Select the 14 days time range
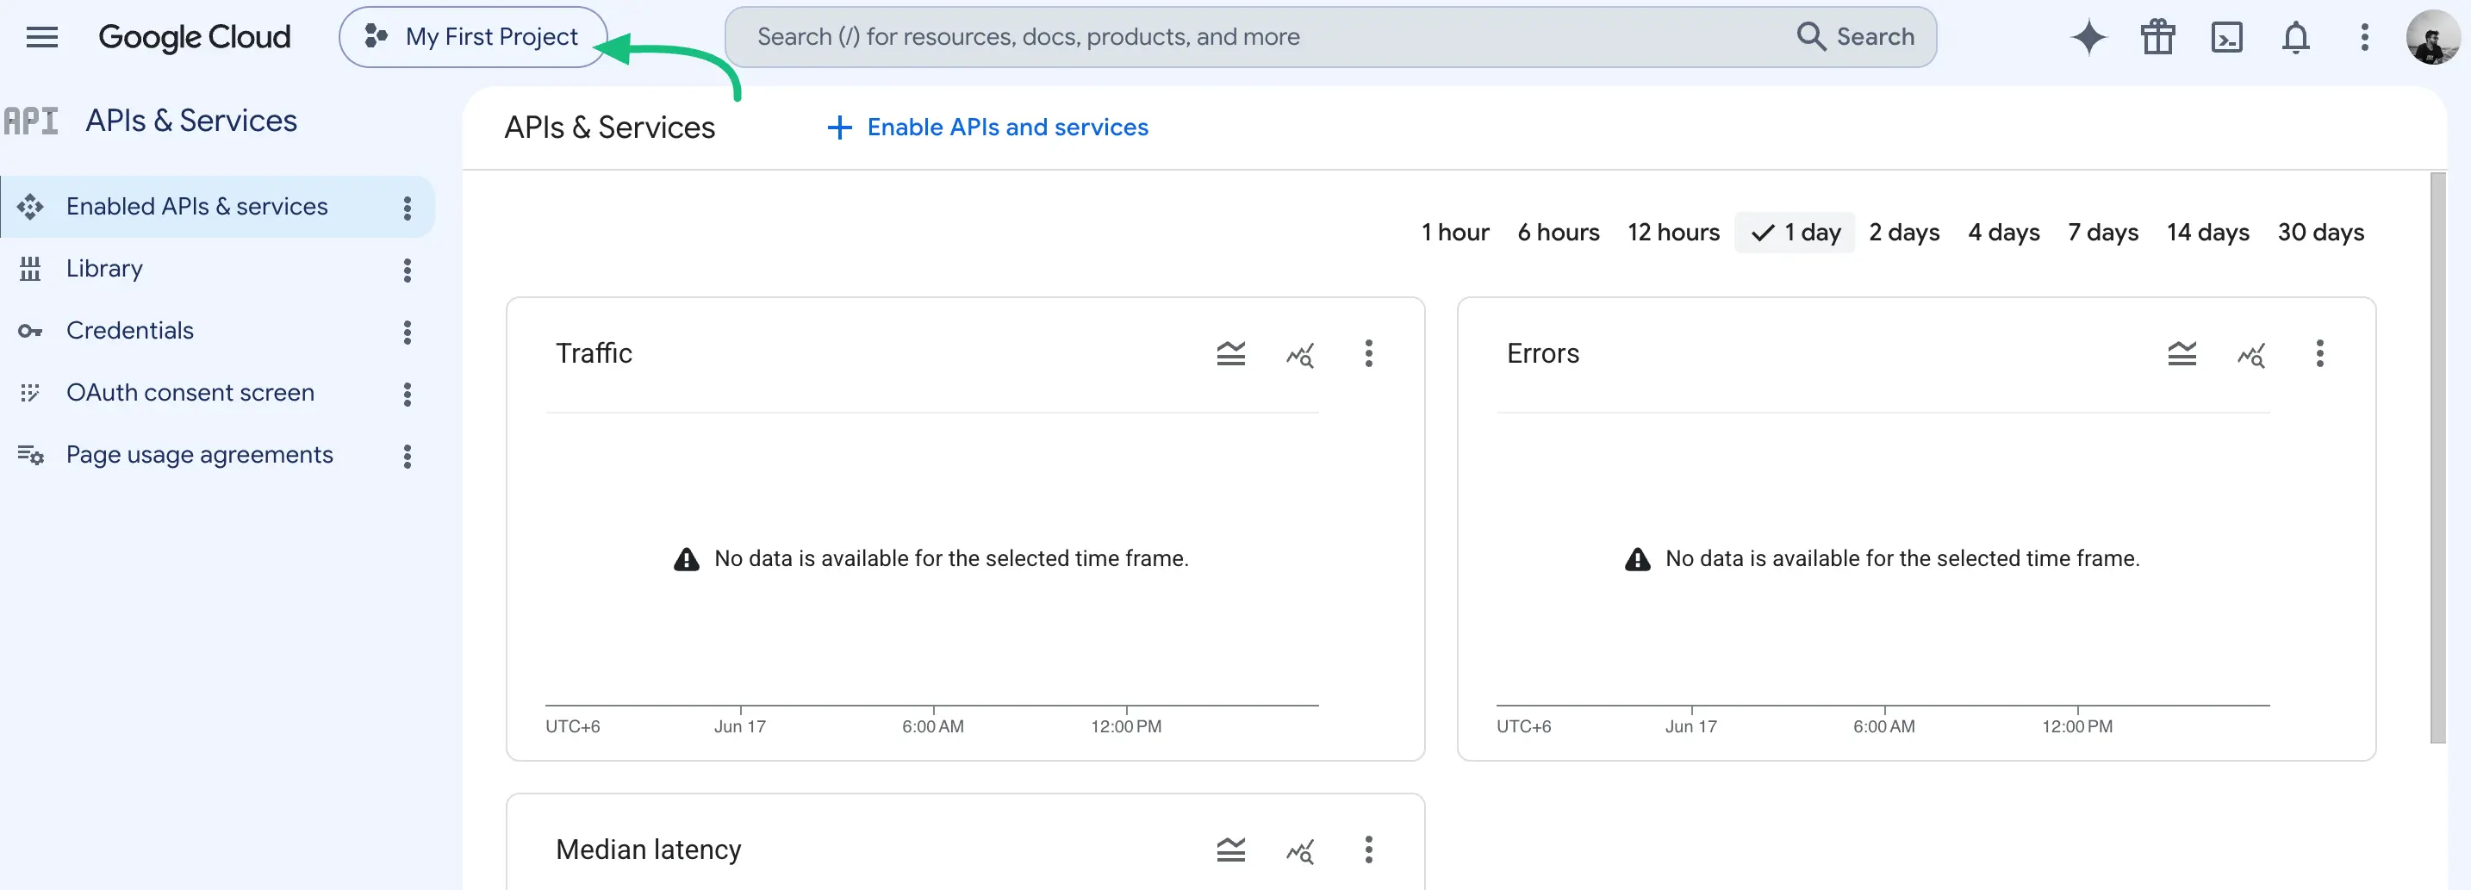 click(2207, 232)
